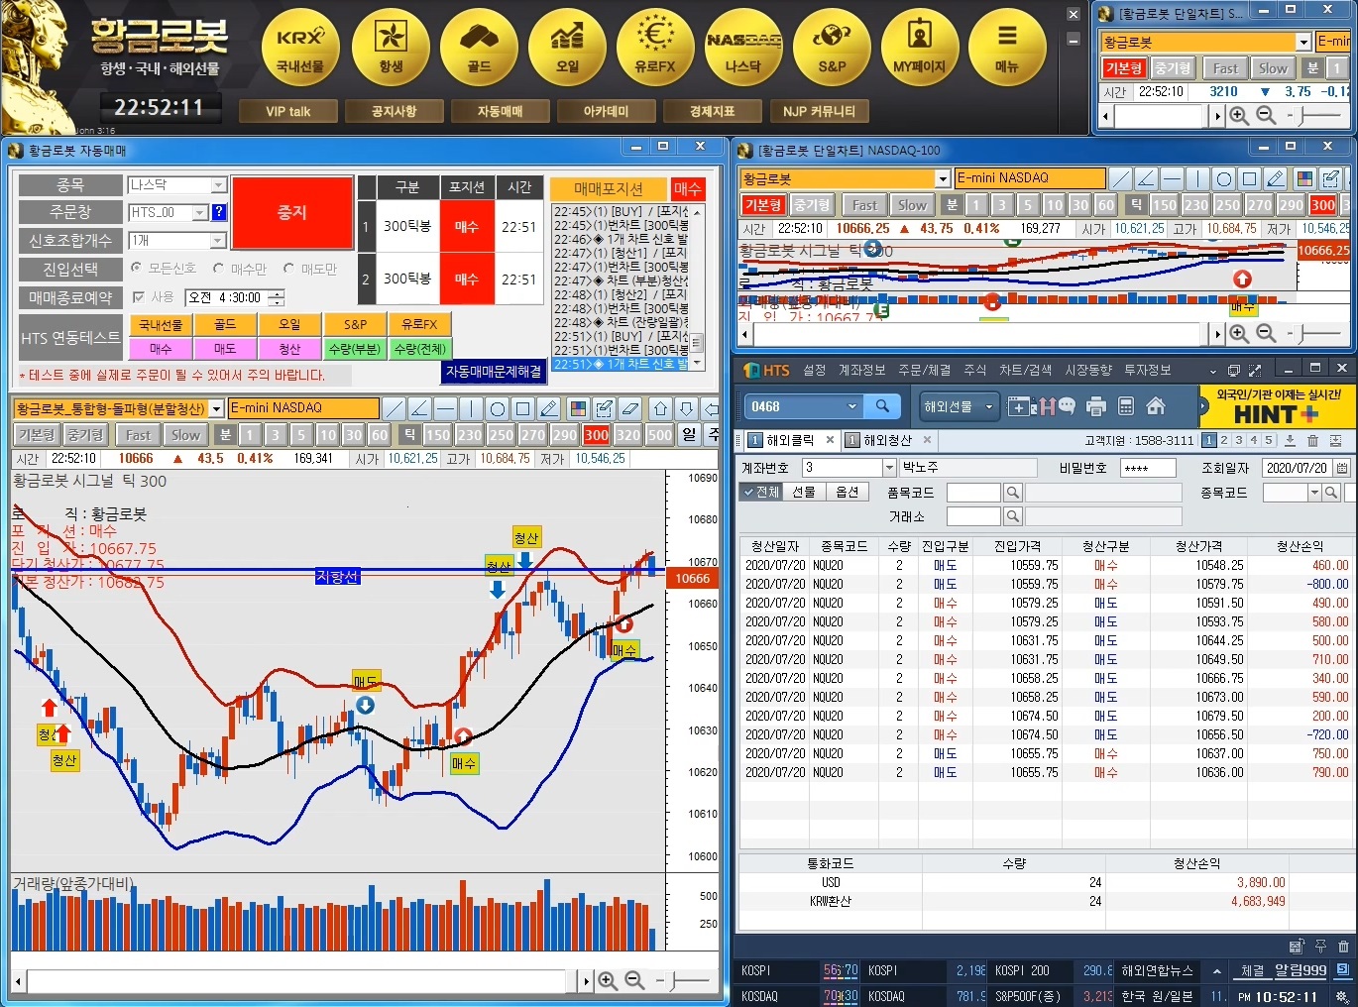The width and height of the screenshot is (1358, 1007).
Task: Click the main chart horizontal scrollbar
Action: pos(302,981)
